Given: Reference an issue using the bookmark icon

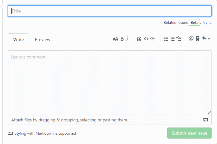Looking at the screenshot, I should pos(198,39).
